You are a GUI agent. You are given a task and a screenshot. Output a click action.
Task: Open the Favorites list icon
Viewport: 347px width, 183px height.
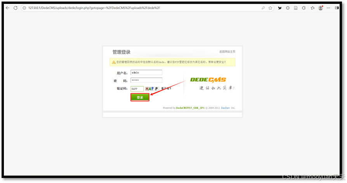[x=312, y=8]
